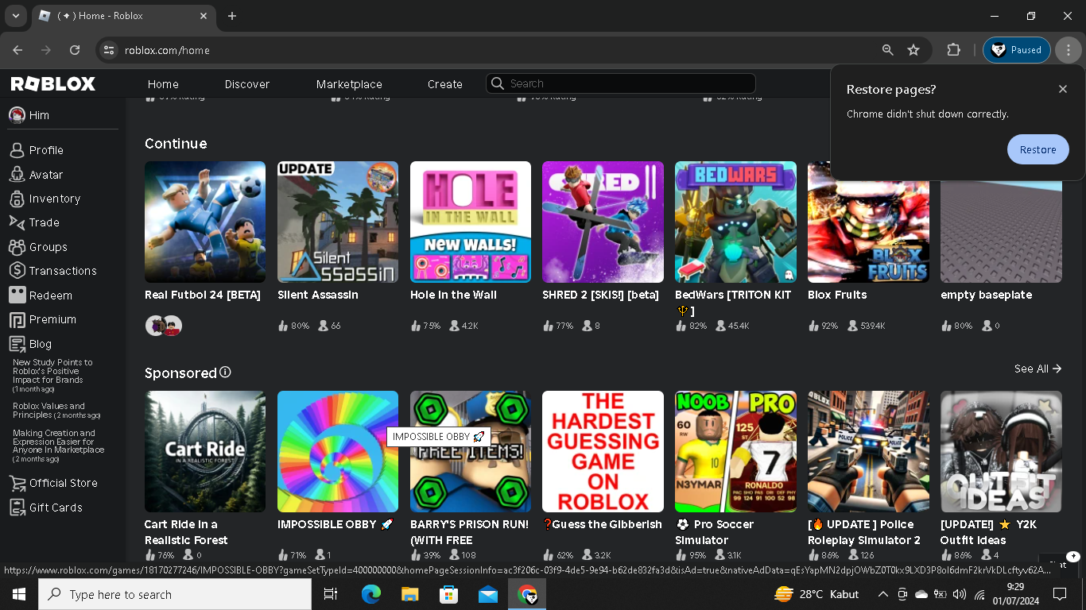1086x610 pixels.
Task: Click the Sponsored info icon
Action: (226, 373)
